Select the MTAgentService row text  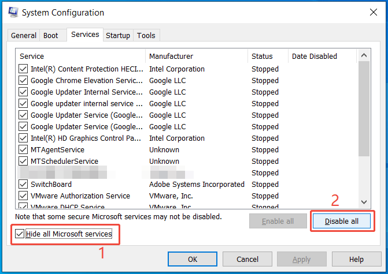tap(57, 150)
